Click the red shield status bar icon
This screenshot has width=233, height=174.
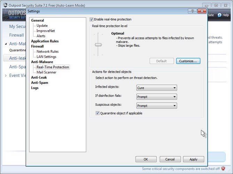[x=228, y=169]
